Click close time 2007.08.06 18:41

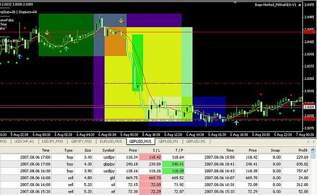click(x=220, y=164)
